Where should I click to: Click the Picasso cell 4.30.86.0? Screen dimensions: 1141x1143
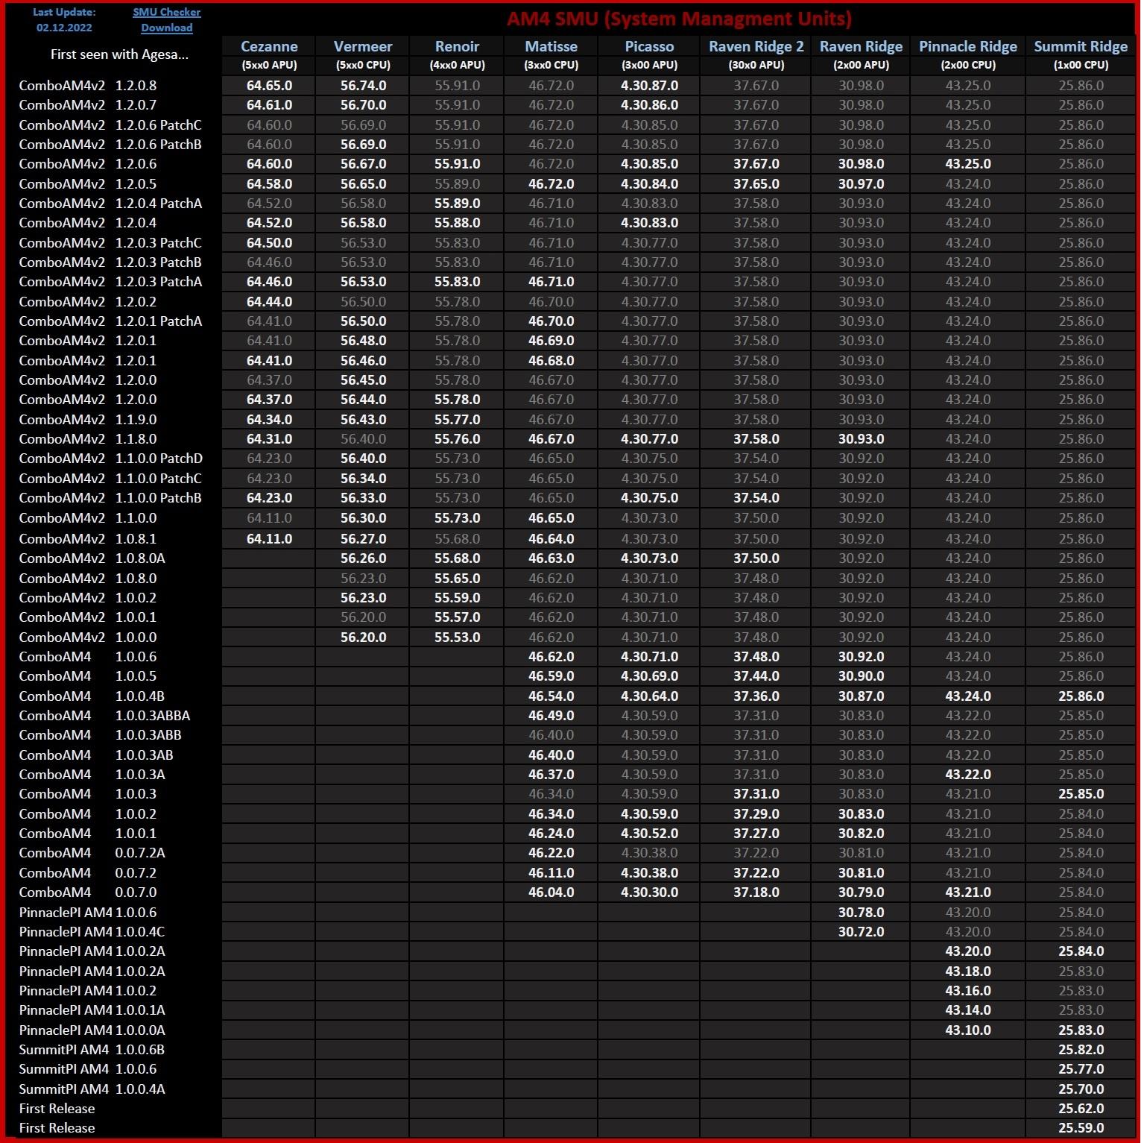649,104
